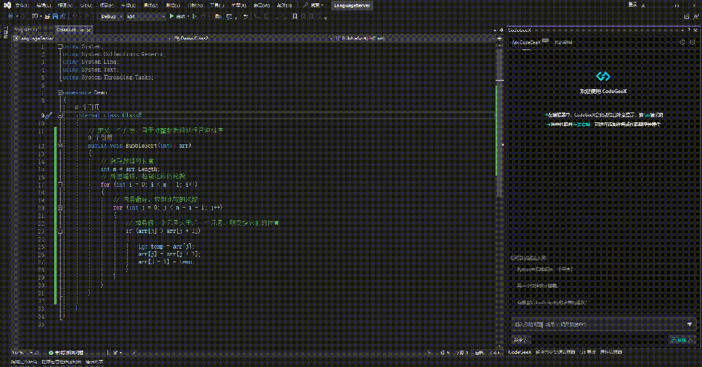Collapse the Class2 class block at line 9
Viewport: 702px width, 367px height.
point(60,115)
